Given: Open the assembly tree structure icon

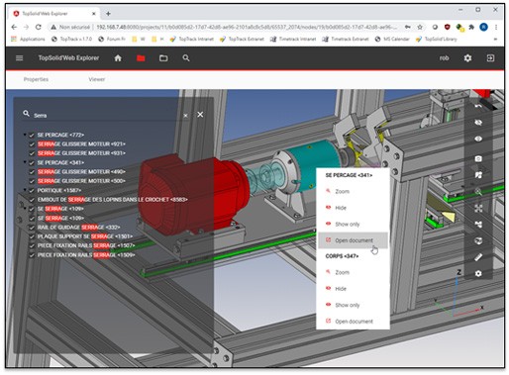Looking at the screenshot, I should point(478,225).
